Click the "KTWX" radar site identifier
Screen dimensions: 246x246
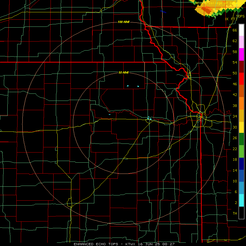[131, 244]
